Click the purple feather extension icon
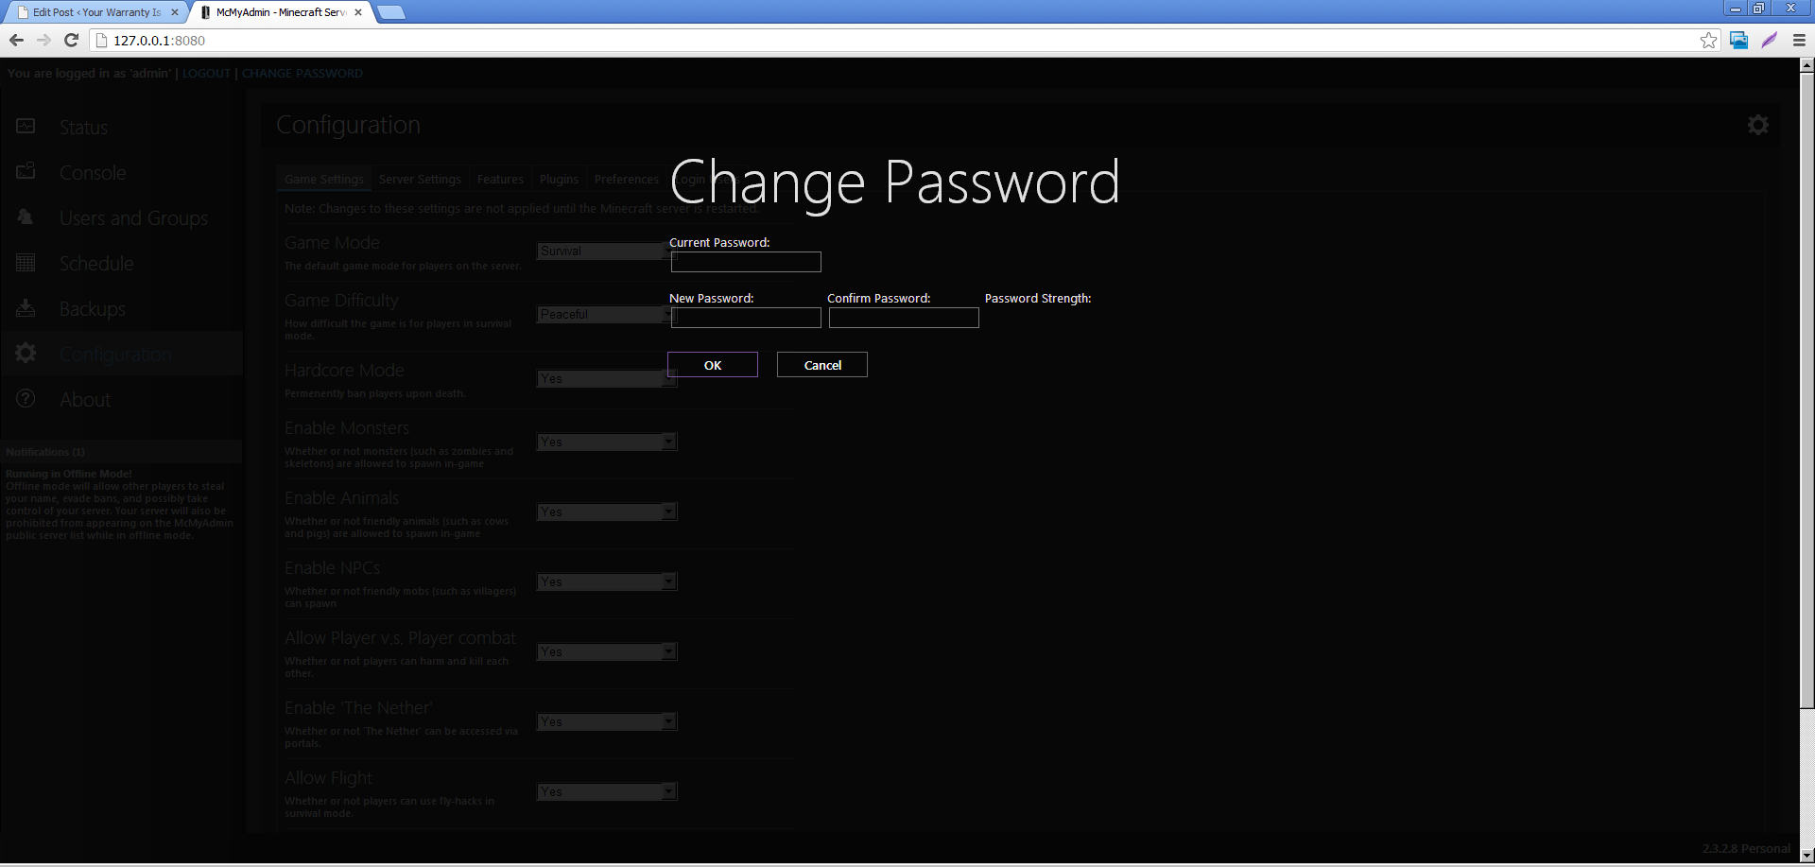 coord(1769,40)
